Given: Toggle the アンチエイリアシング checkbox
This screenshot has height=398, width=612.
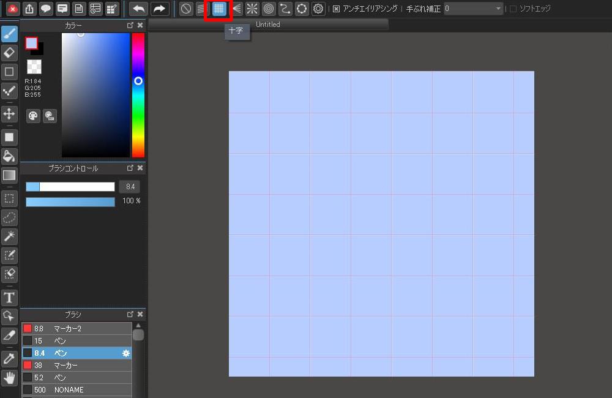Looking at the screenshot, I should click(x=336, y=9).
